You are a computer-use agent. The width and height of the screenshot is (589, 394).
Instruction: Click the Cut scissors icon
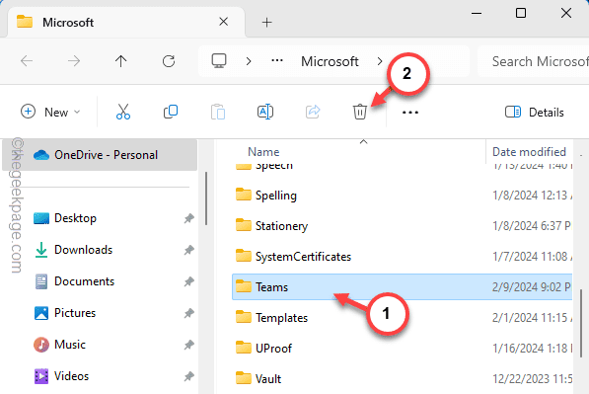click(123, 112)
